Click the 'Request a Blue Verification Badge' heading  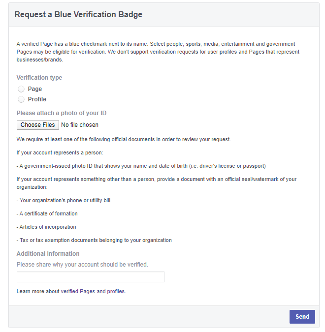pyautogui.click(x=78, y=15)
